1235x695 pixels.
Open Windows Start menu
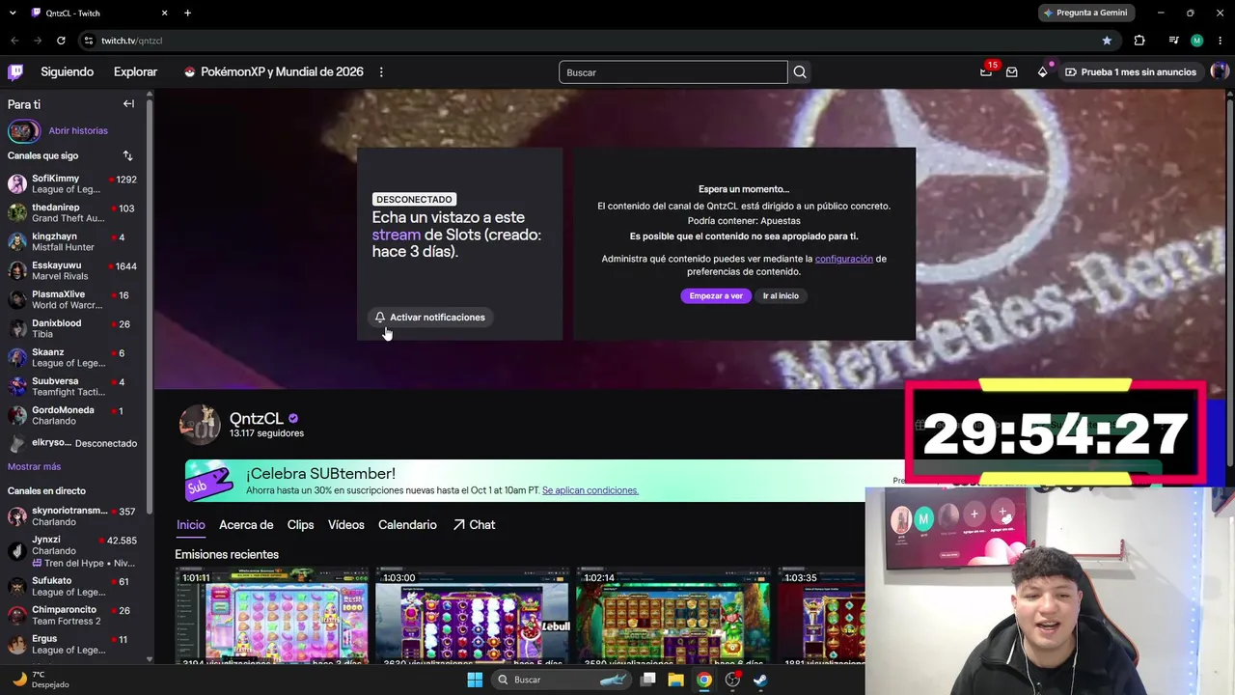tap(475, 680)
